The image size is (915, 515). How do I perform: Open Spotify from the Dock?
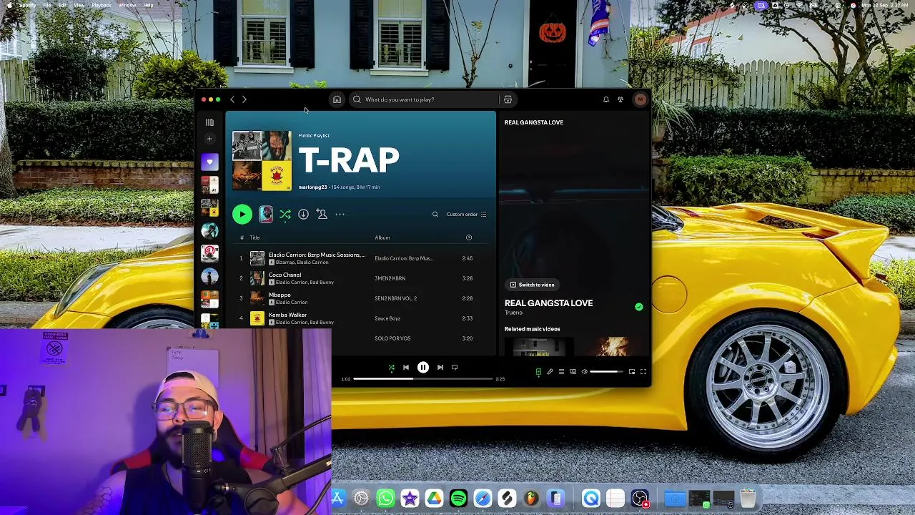click(x=458, y=498)
